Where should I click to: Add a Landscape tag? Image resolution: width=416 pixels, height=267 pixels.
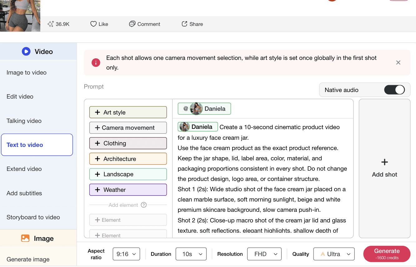(128, 174)
